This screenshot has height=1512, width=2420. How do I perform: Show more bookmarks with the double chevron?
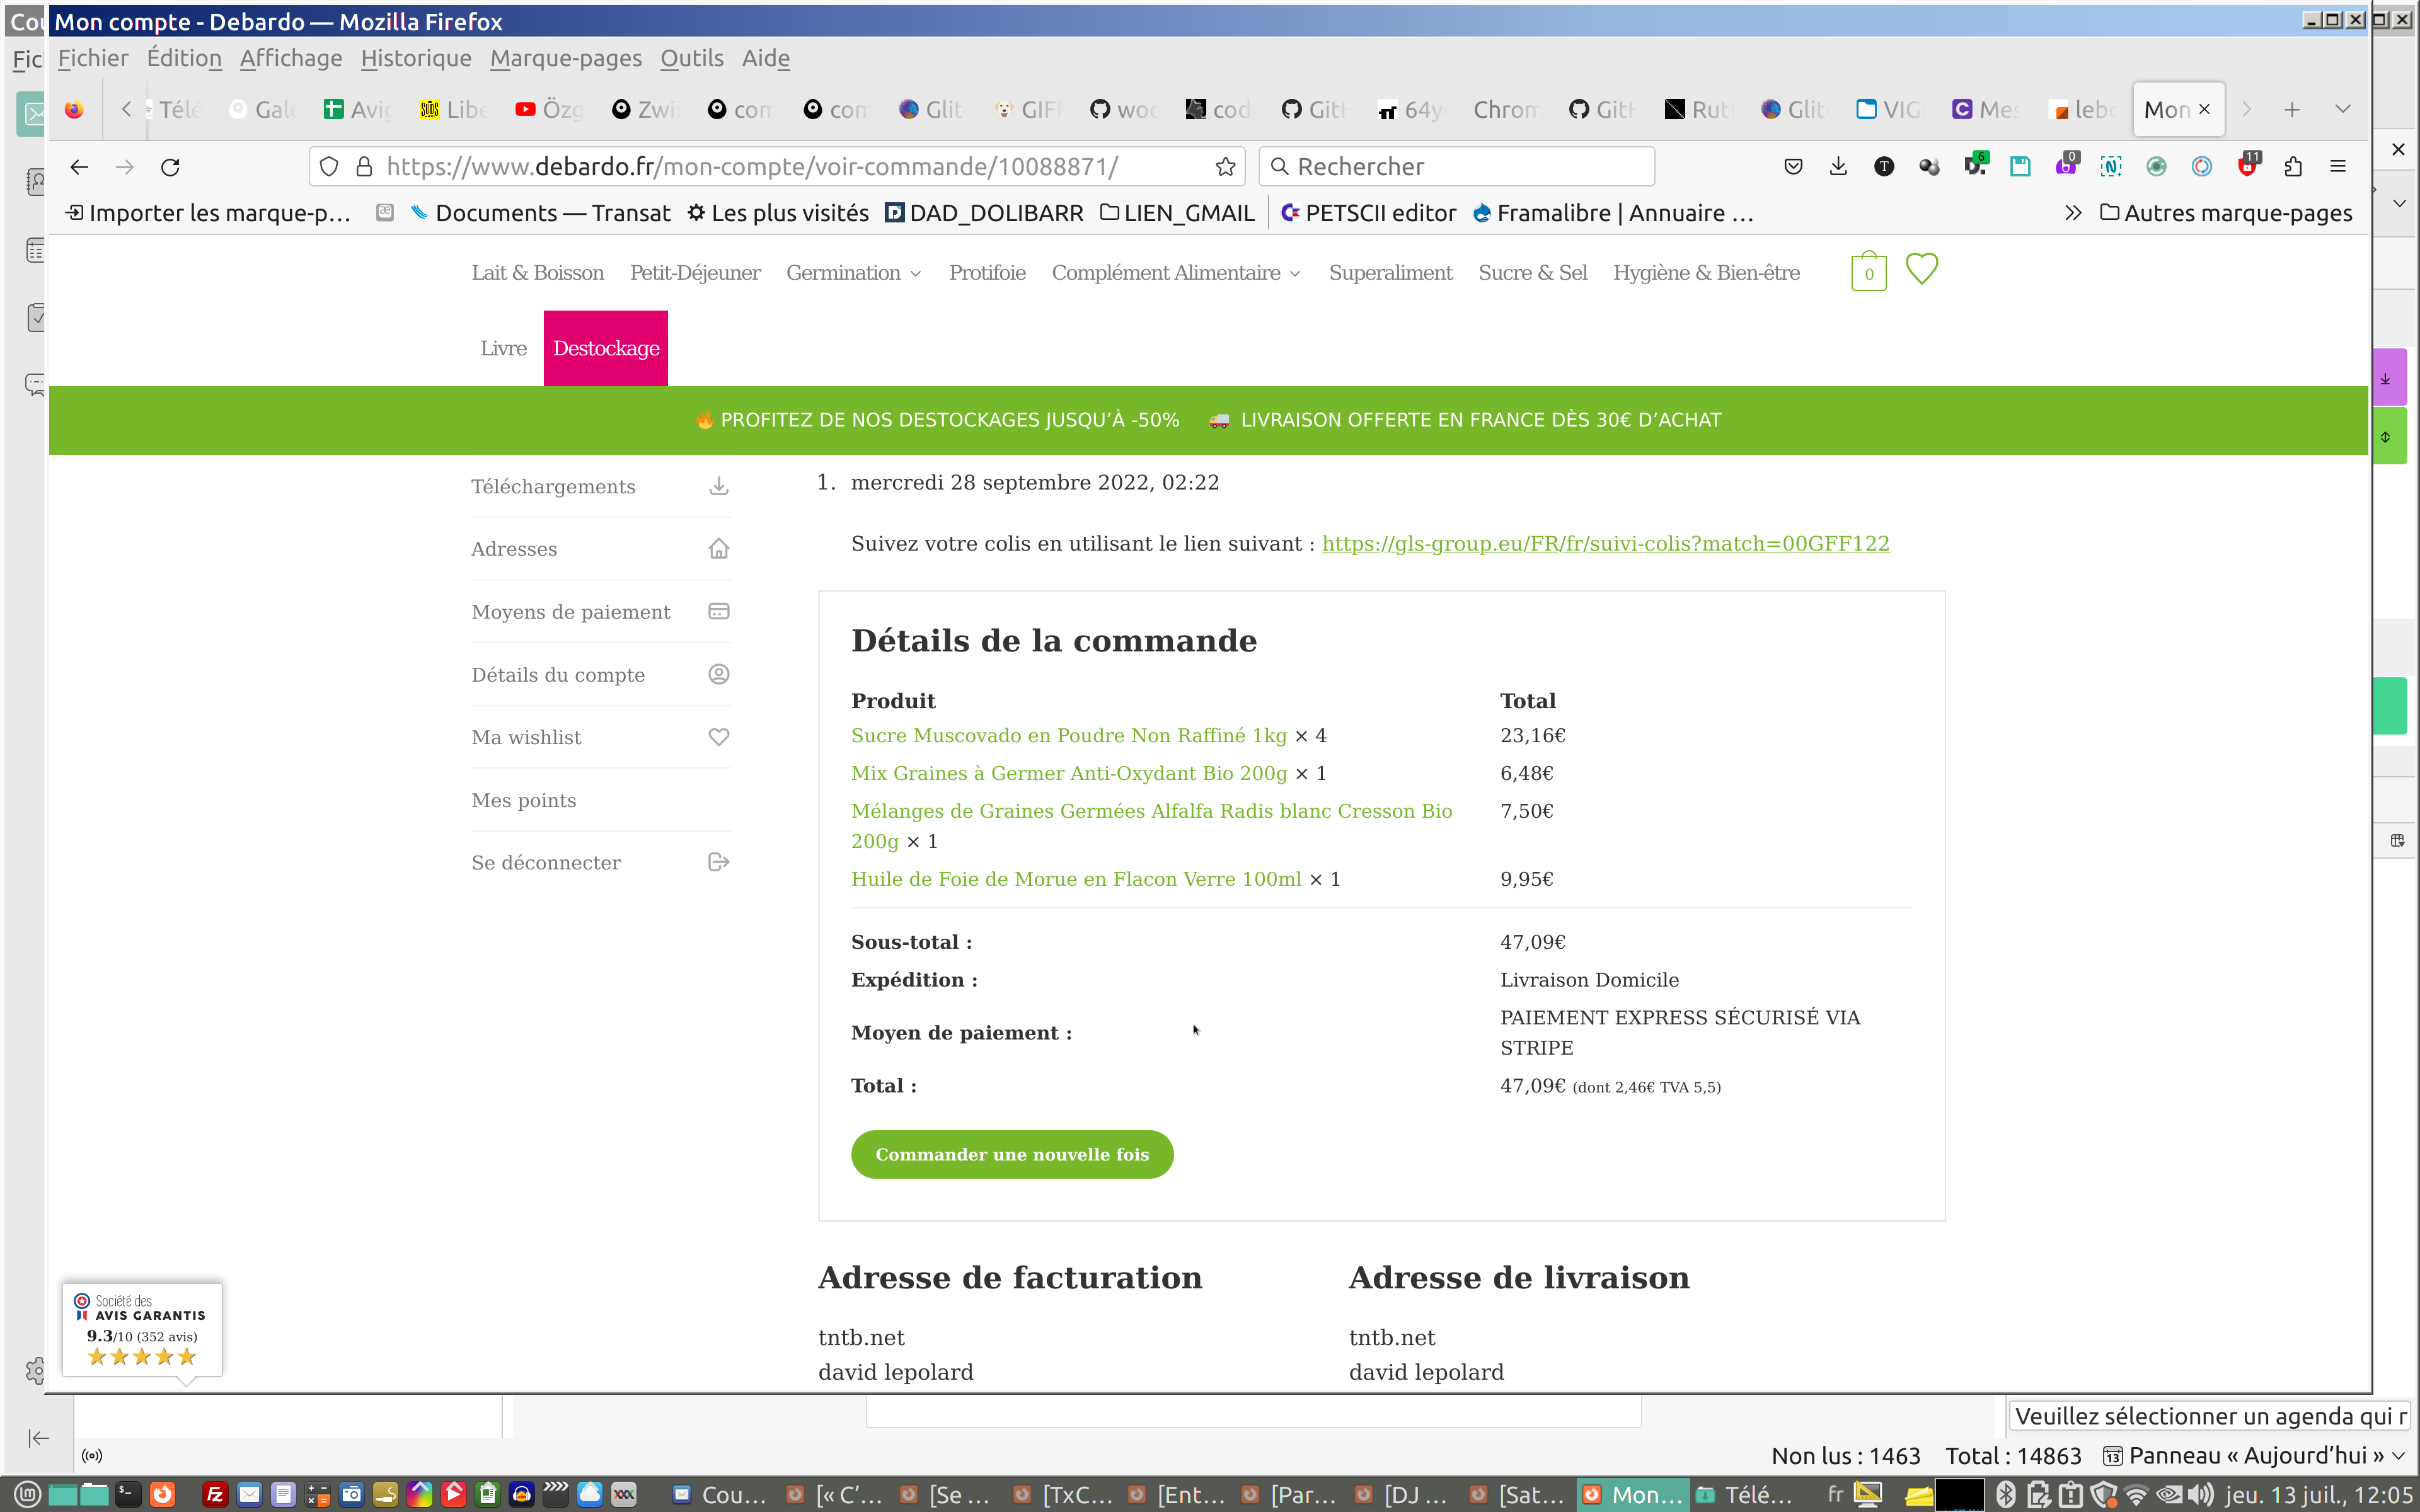(x=2072, y=213)
